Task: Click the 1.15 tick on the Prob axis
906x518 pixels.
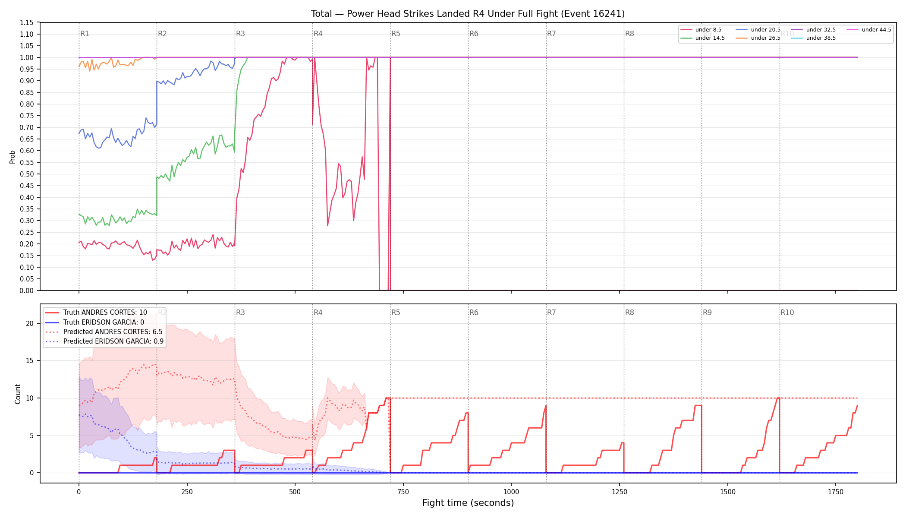Action: (x=27, y=22)
